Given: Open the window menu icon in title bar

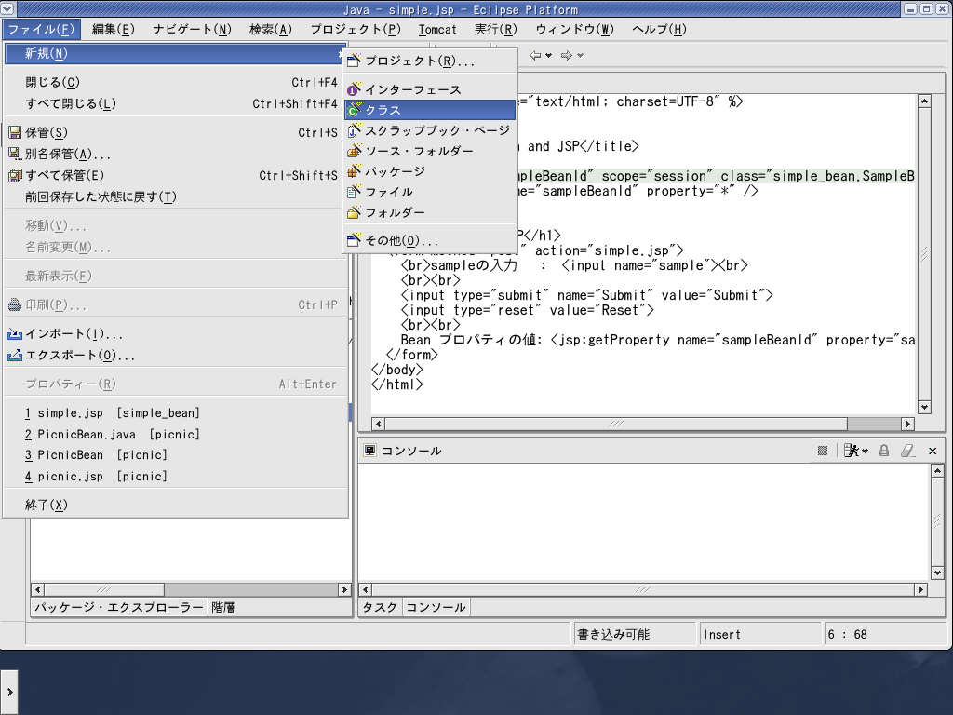Looking at the screenshot, I should coord(7,8).
